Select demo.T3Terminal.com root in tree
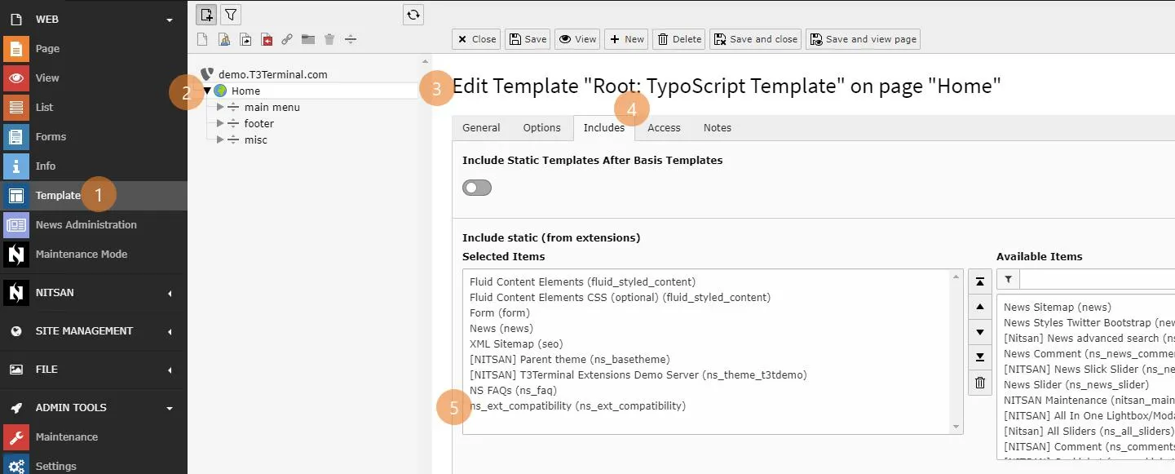Viewport: 1175px width, 474px height. (x=272, y=74)
